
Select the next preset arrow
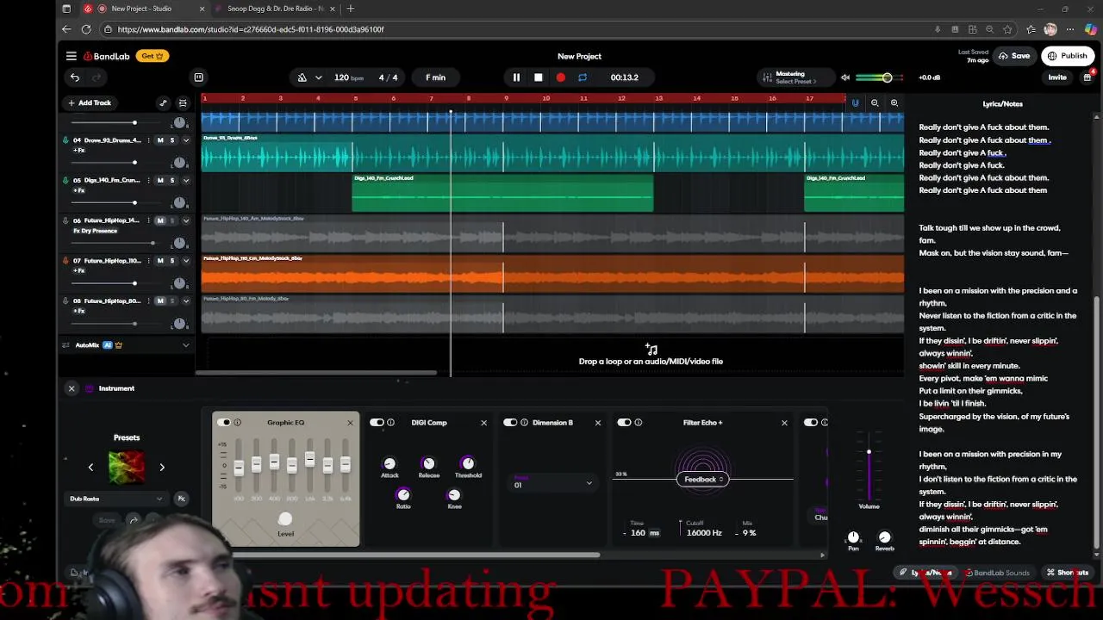click(162, 468)
